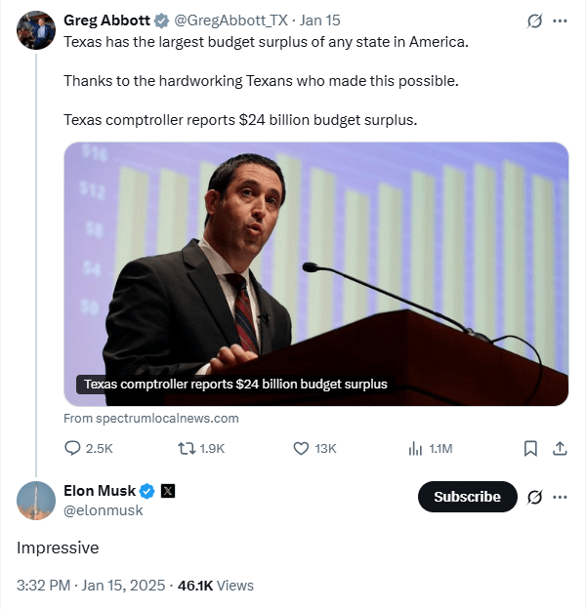
Task: Bookmark Greg Abbott's tweet
Action: click(530, 448)
